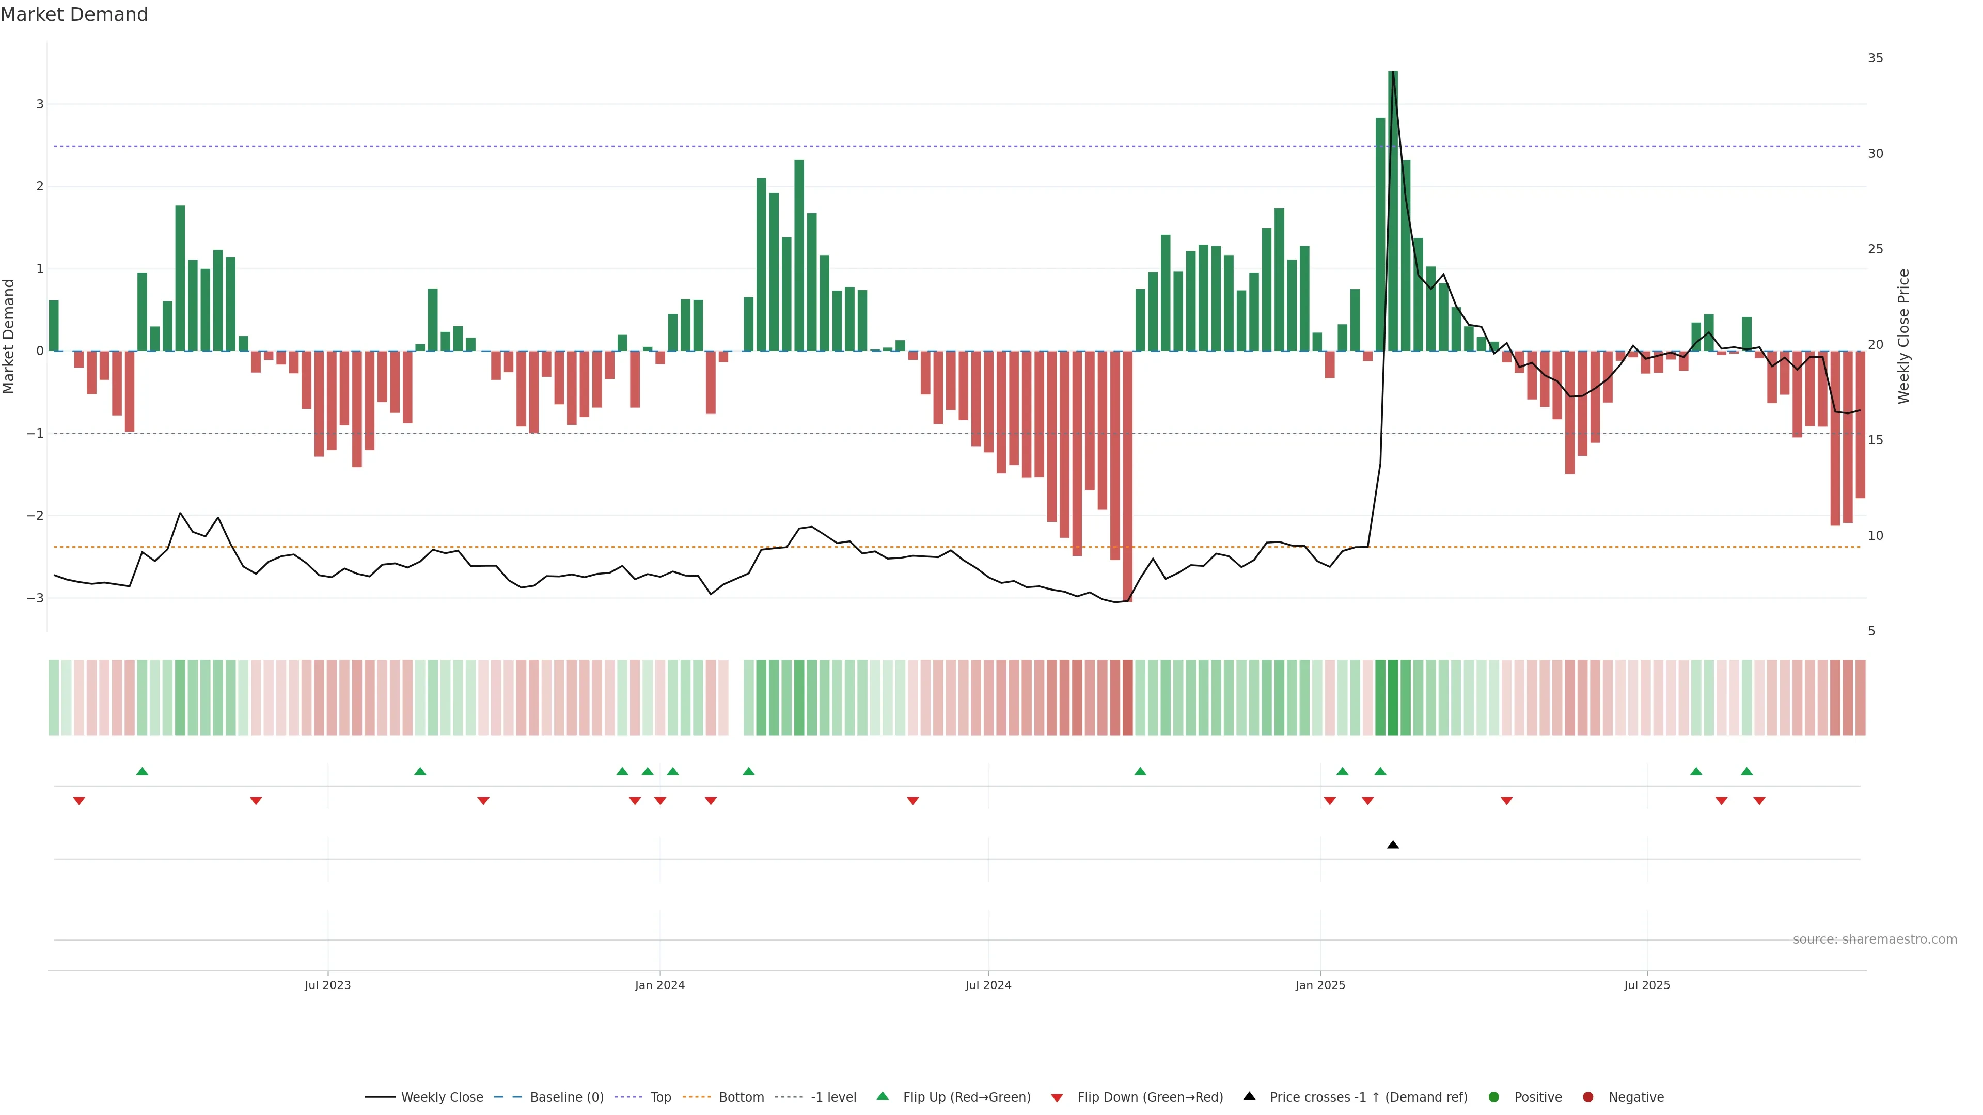This screenshot has width=1983, height=1115.
Task: Click the black price-cross marker near Jan 2025
Action: (1393, 845)
